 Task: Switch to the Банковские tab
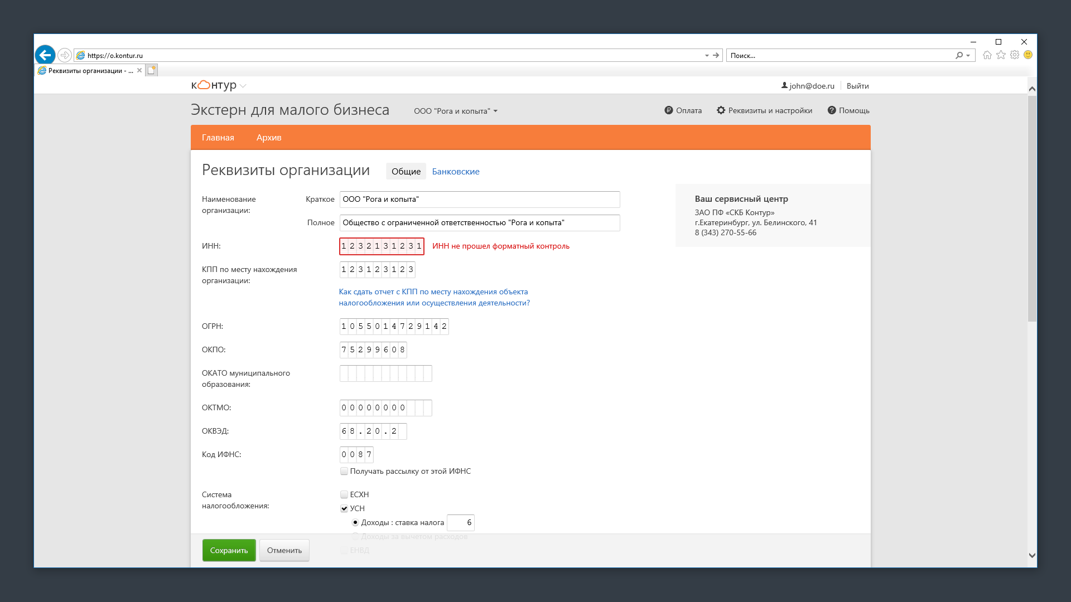tap(455, 172)
